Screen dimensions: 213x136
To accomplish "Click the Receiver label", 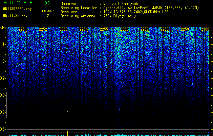I will (x=69, y=12).
